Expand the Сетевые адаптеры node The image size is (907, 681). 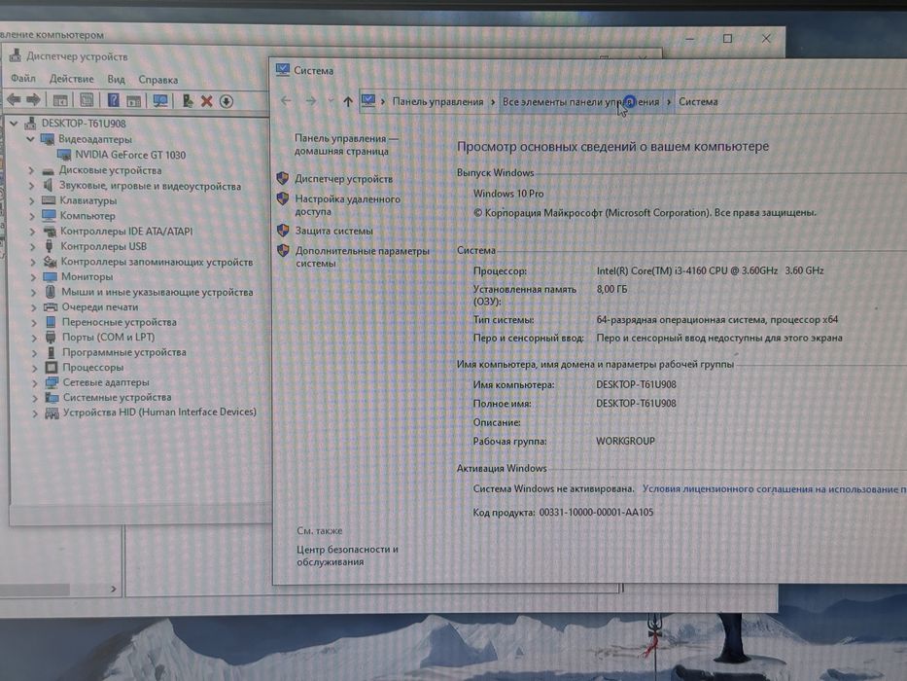tap(34, 382)
